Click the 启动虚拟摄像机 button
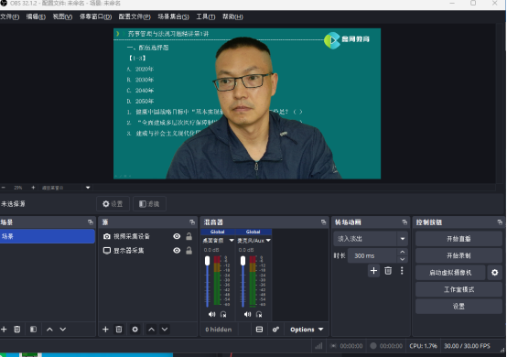This screenshot has width=507, height=357. (x=450, y=273)
